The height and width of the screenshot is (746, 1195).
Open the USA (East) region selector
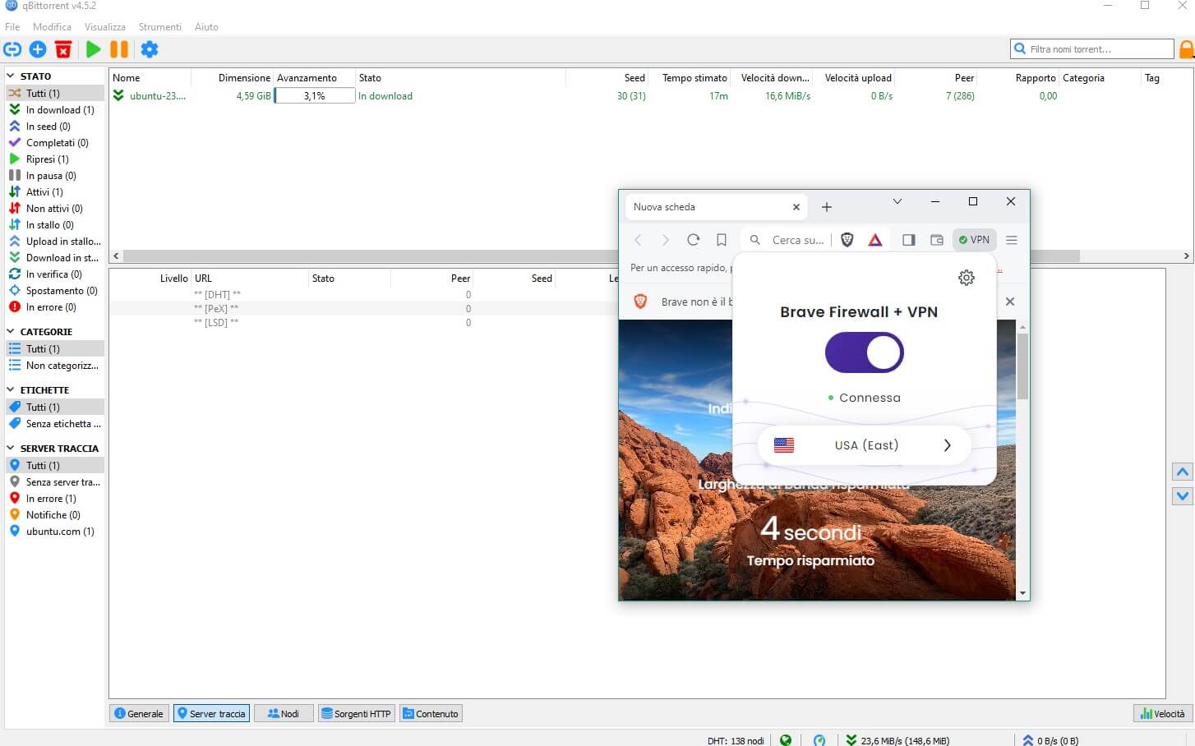(x=864, y=445)
